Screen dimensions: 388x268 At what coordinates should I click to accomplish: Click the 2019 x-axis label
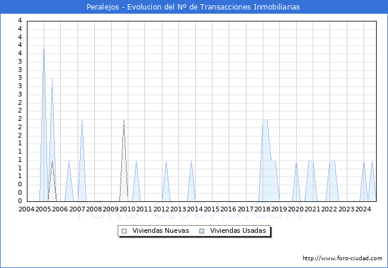pos(279,209)
